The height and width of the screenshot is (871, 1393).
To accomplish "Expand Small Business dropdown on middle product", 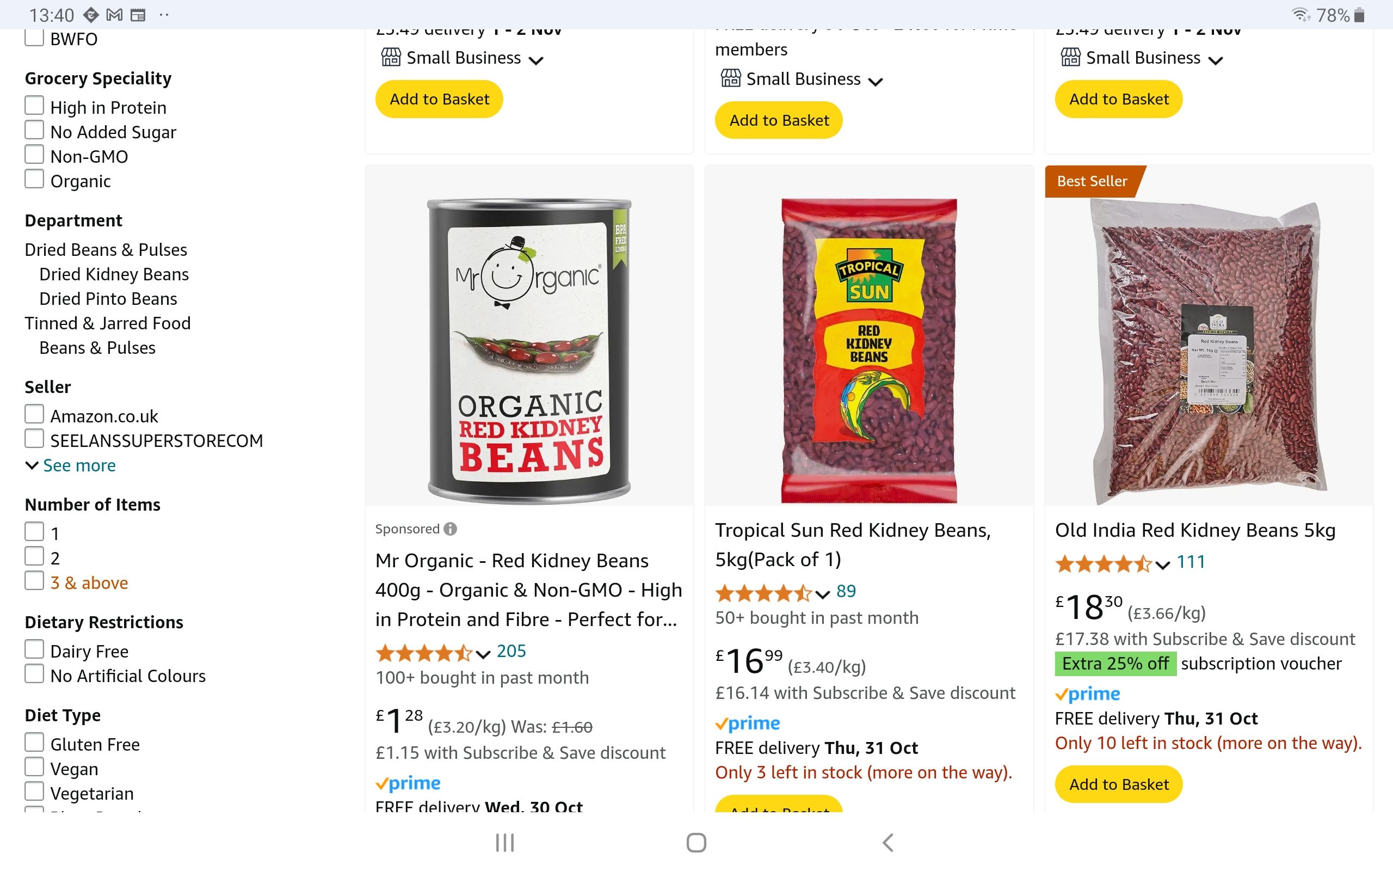I will pyautogui.click(x=875, y=81).
